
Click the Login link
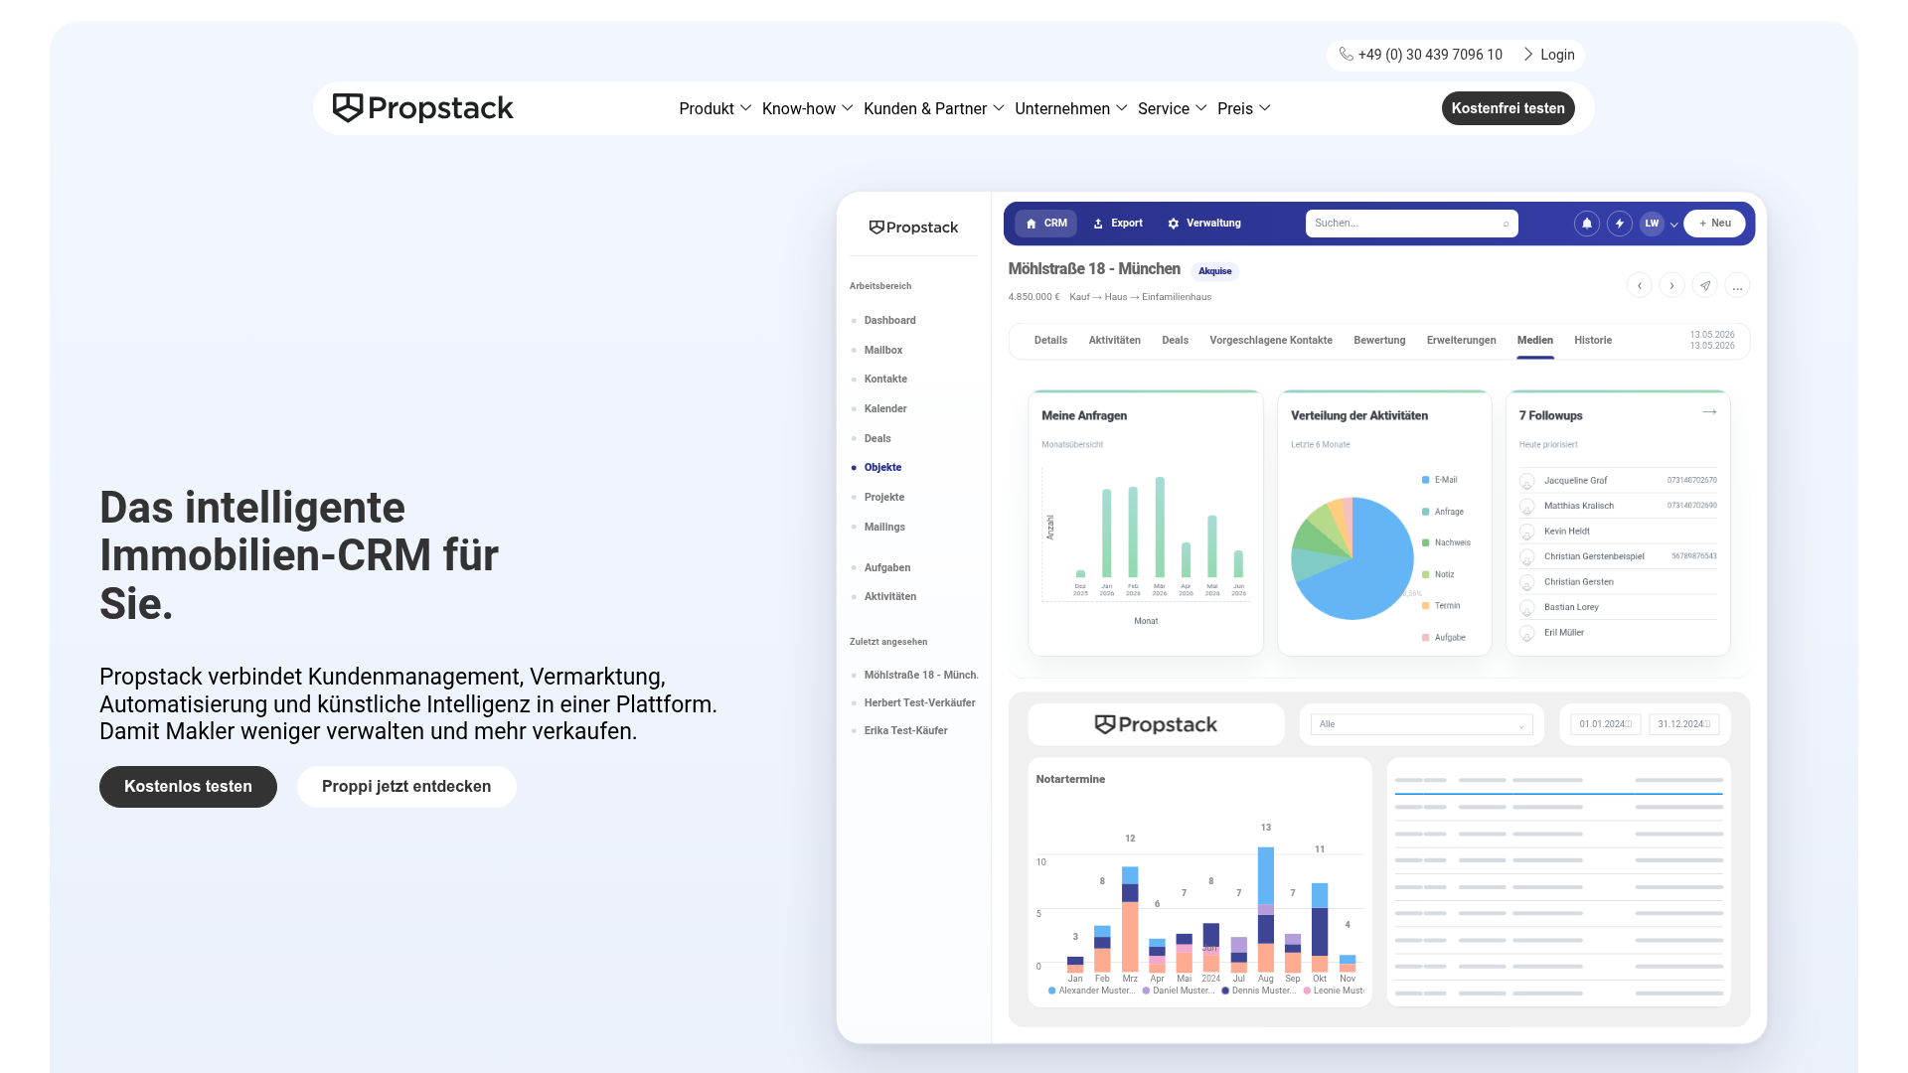tap(1549, 55)
